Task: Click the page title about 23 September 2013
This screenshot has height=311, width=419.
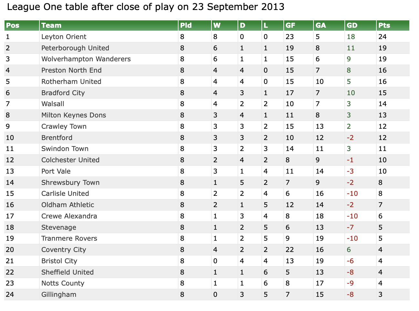Action: [146, 7]
